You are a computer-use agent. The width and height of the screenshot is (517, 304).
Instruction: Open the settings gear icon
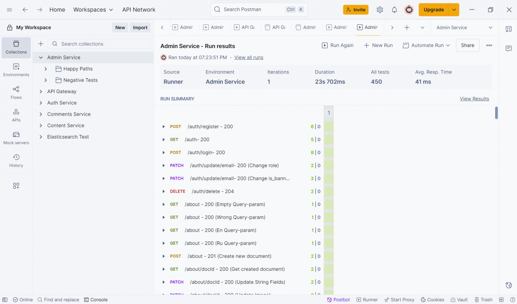(x=380, y=10)
